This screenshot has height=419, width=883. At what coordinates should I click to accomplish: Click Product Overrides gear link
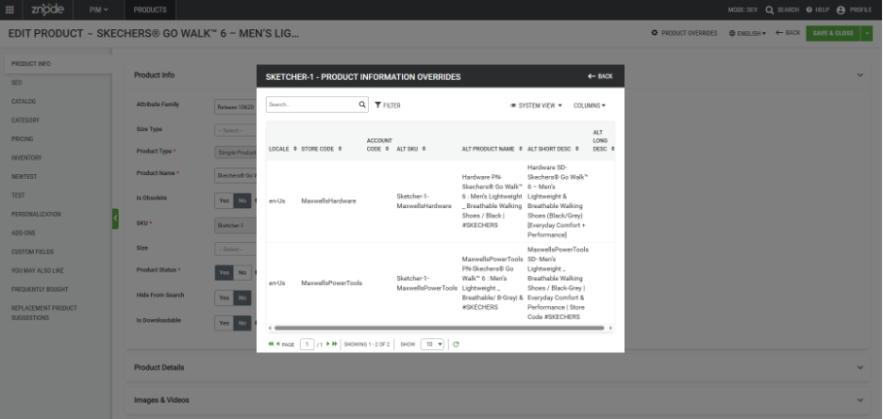[684, 33]
